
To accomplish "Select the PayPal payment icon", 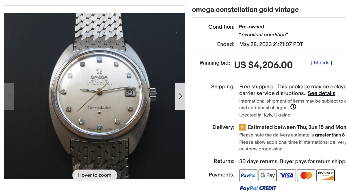I will (248, 175).
